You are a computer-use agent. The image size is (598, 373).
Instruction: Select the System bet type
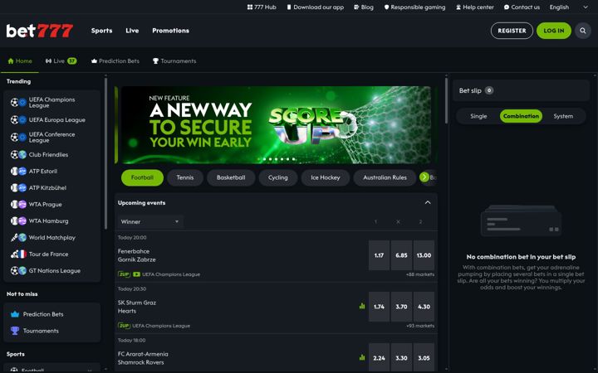[x=563, y=116]
